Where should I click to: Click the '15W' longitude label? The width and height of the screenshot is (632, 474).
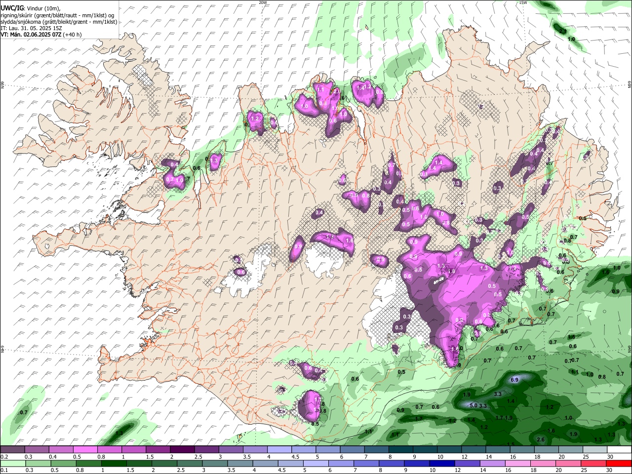coord(523,2)
